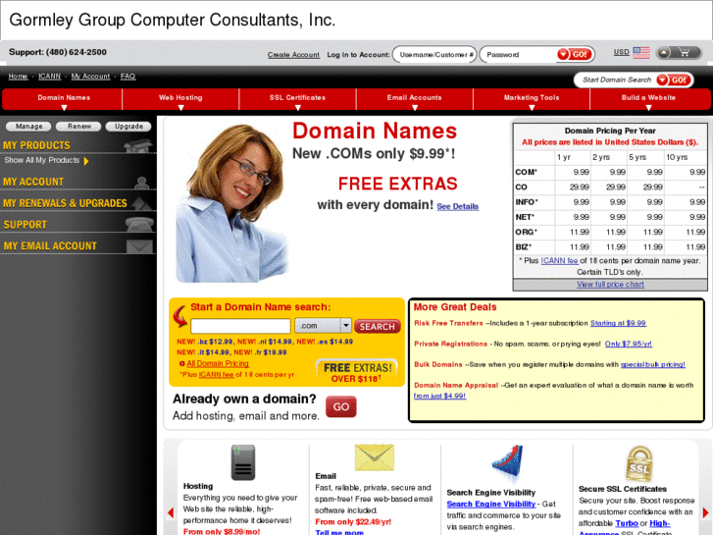This screenshot has height=535, width=713.
Task: Click the ORG 10 yrs price 11.99
Action: click(695, 233)
